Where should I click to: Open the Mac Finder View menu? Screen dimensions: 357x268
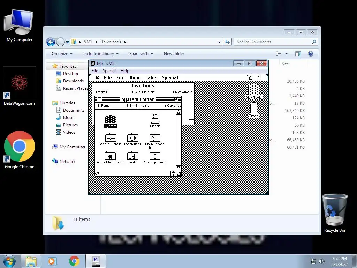point(135,78)
